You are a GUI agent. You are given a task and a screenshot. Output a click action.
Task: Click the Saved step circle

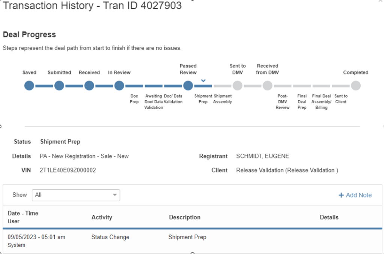pos(29,86)
